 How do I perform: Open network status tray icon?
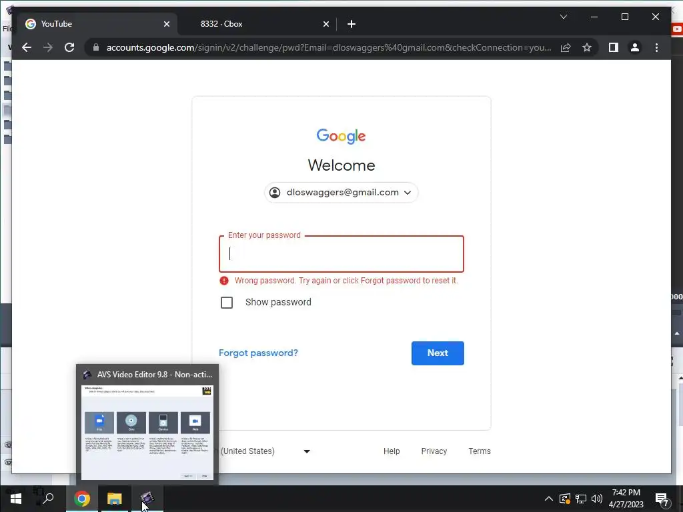581,499
